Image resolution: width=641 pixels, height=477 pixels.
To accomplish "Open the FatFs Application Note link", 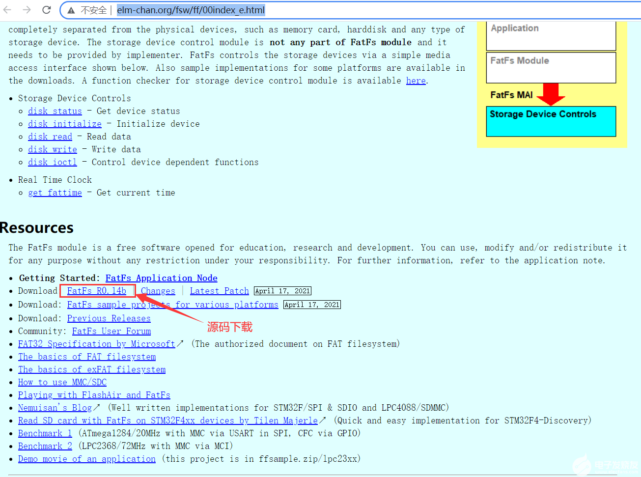I will tap(161, 278).
